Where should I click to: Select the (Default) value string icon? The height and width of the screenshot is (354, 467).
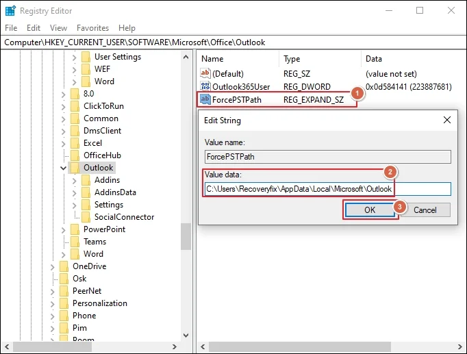click(x=205, y=73)
